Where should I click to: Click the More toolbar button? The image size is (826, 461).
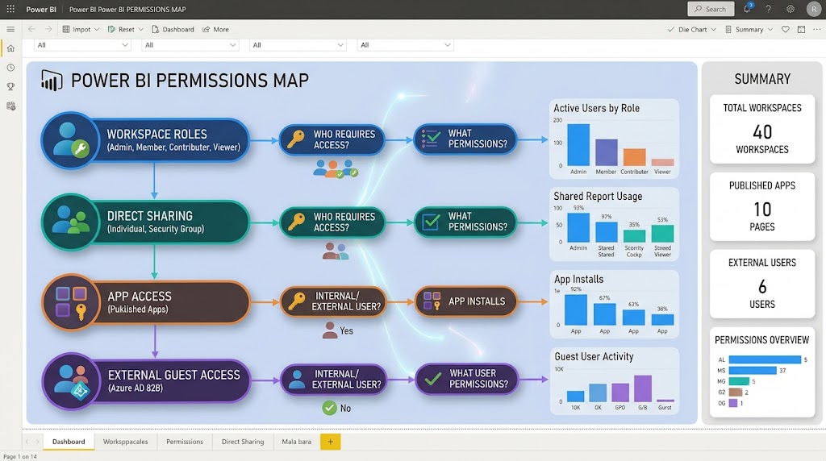click(215, 30)
